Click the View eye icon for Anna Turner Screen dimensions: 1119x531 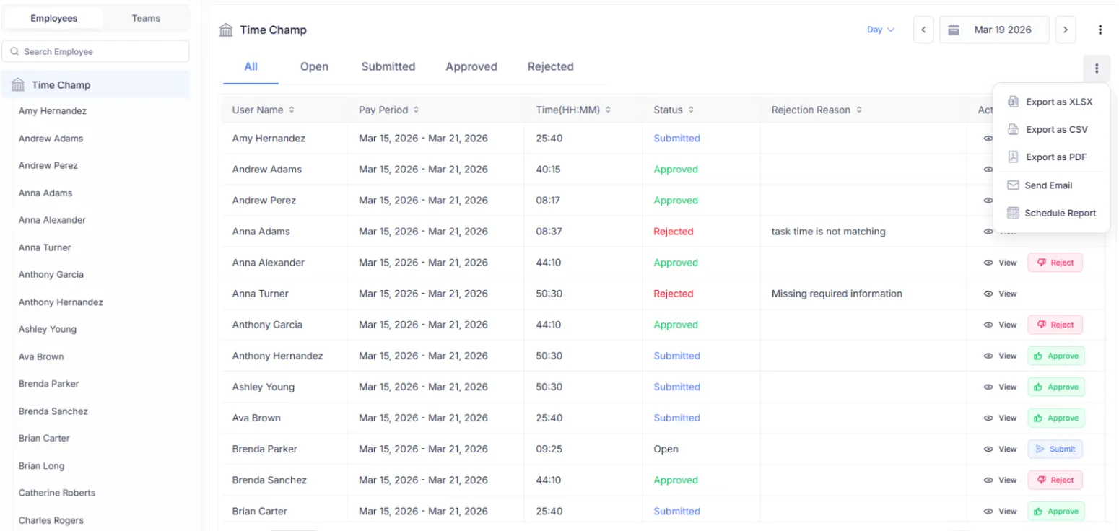coord(988,294)
